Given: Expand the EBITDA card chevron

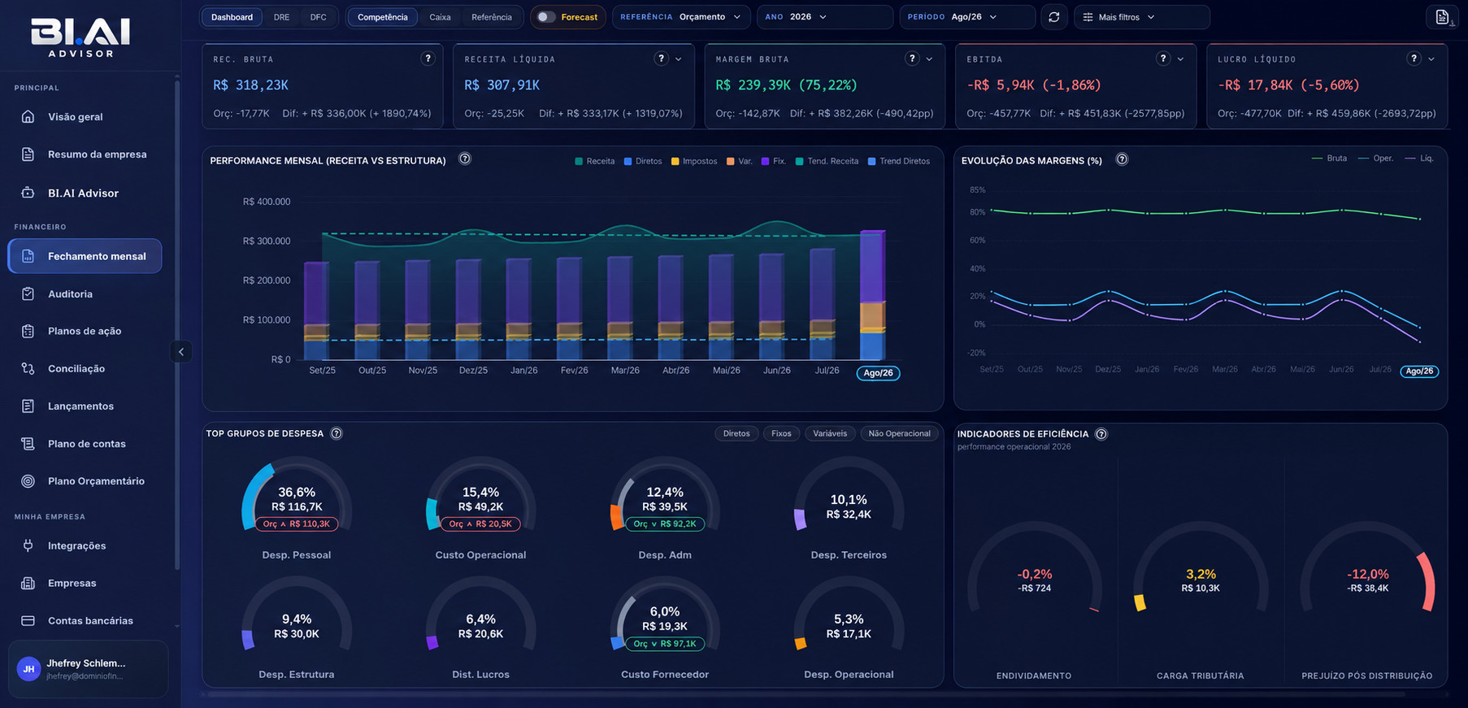Looking at the screenshot, I should pyautogui.click(x=1180, y=59).
